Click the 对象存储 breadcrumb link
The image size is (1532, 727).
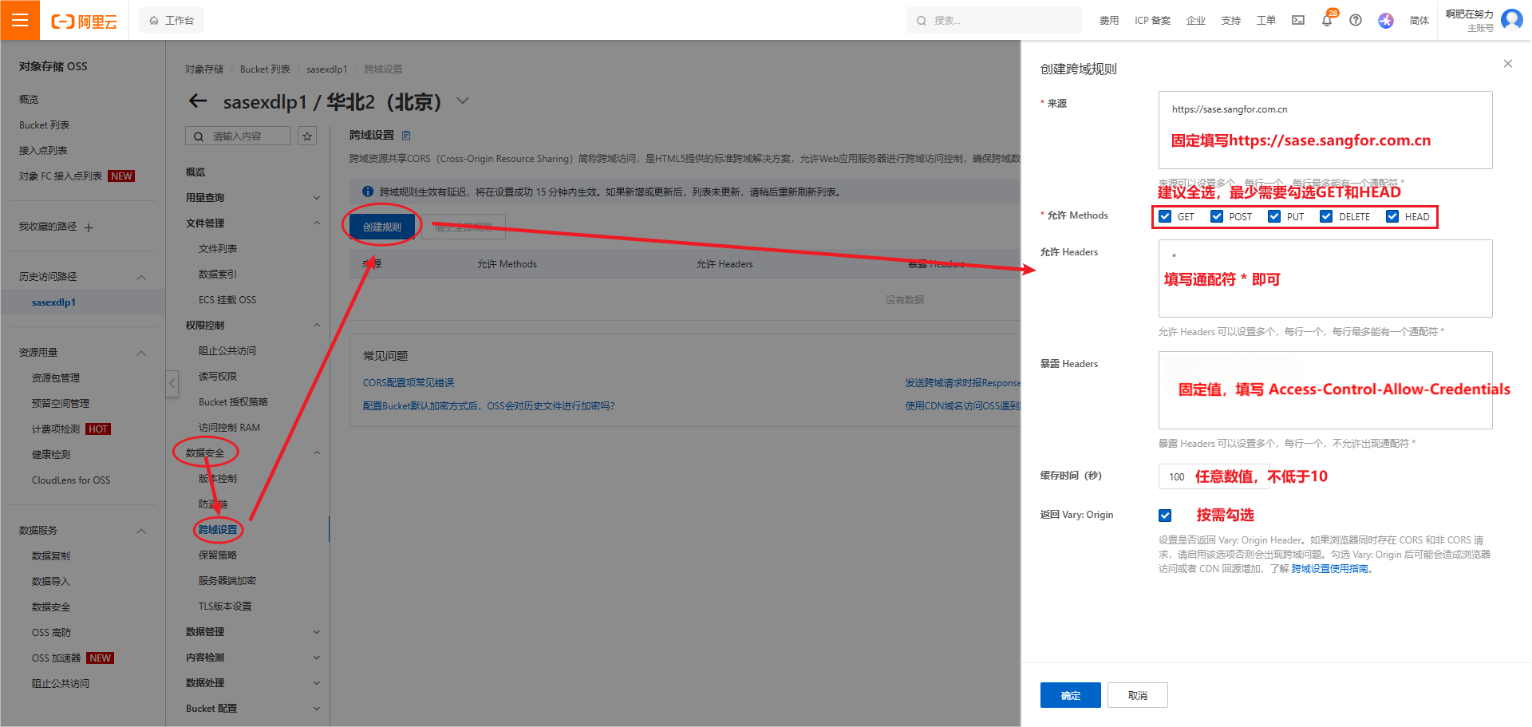[x=204, y=69]
